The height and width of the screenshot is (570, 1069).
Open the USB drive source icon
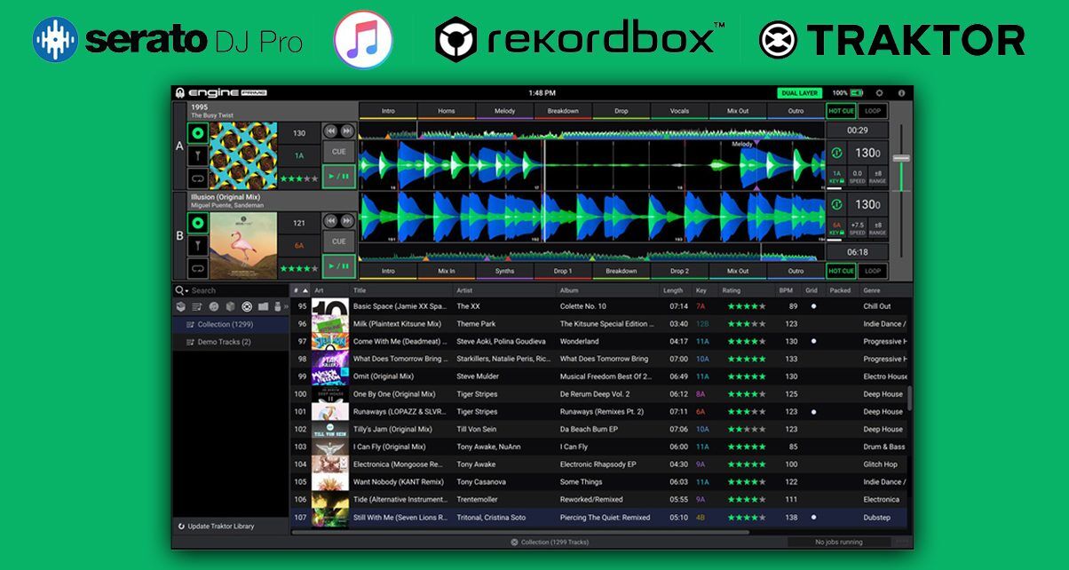(x=277, y=306)
